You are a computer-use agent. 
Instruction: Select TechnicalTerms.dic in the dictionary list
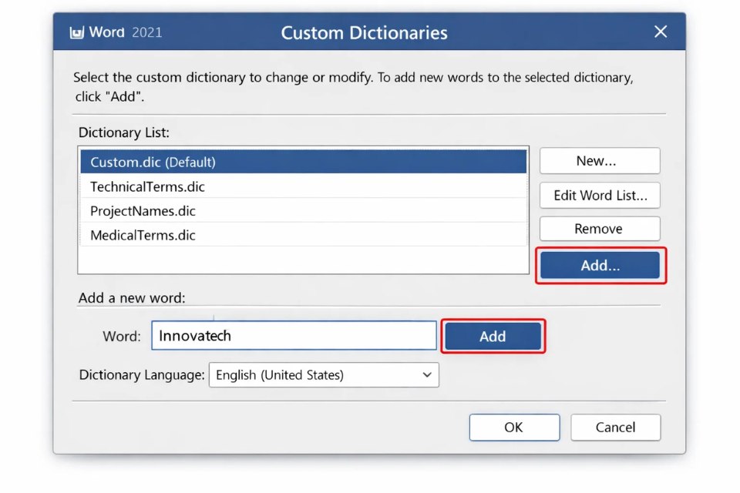pyautogui.click(x=303, y=186)
